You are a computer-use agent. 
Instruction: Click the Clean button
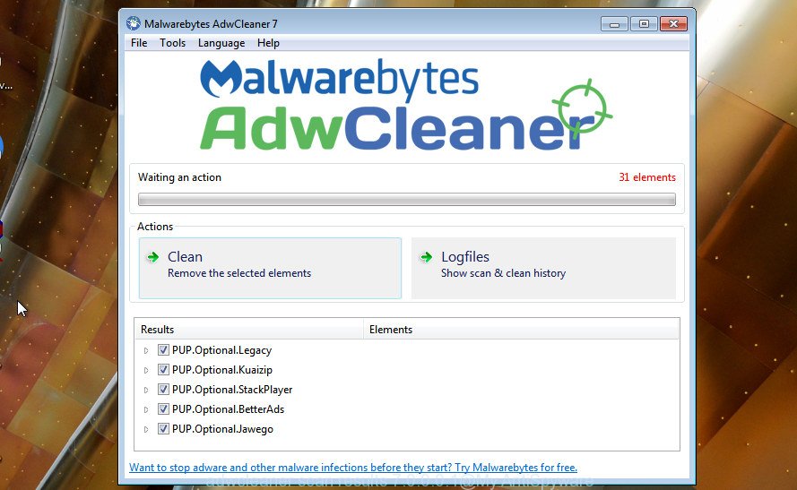tap(270, 268)
